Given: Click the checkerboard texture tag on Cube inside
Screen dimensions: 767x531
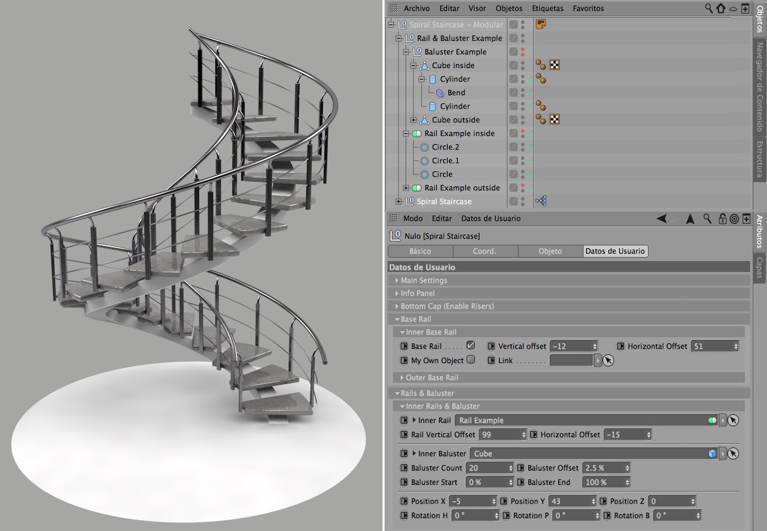Looking at the screenshot, I should point(555,65).
